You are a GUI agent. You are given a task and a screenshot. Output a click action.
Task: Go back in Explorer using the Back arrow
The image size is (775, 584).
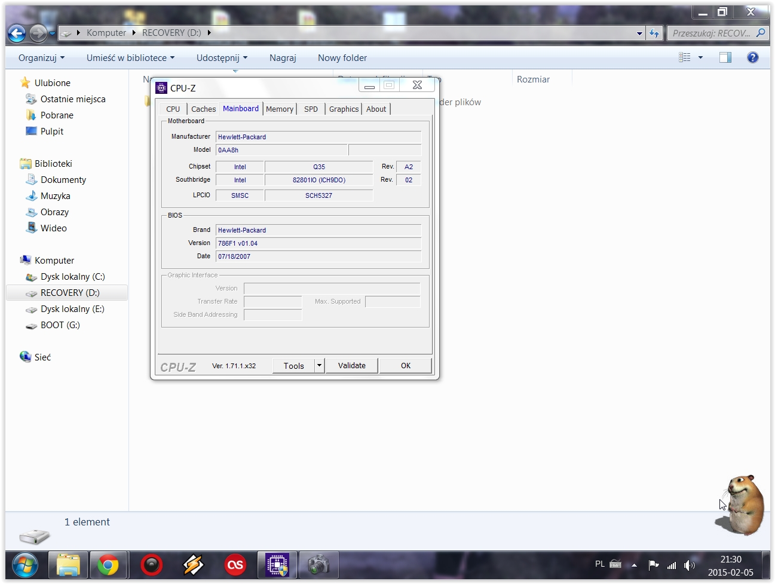point(17,33)
